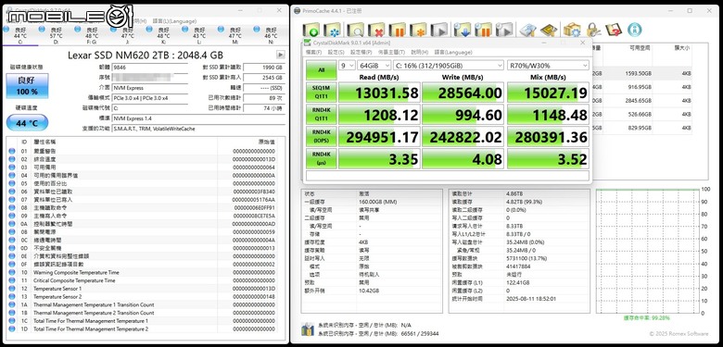723x347 pixels.
Task: Open the 佈景主題(T) menu in CrystalDiskMark
Action: (x=391, y=53)
